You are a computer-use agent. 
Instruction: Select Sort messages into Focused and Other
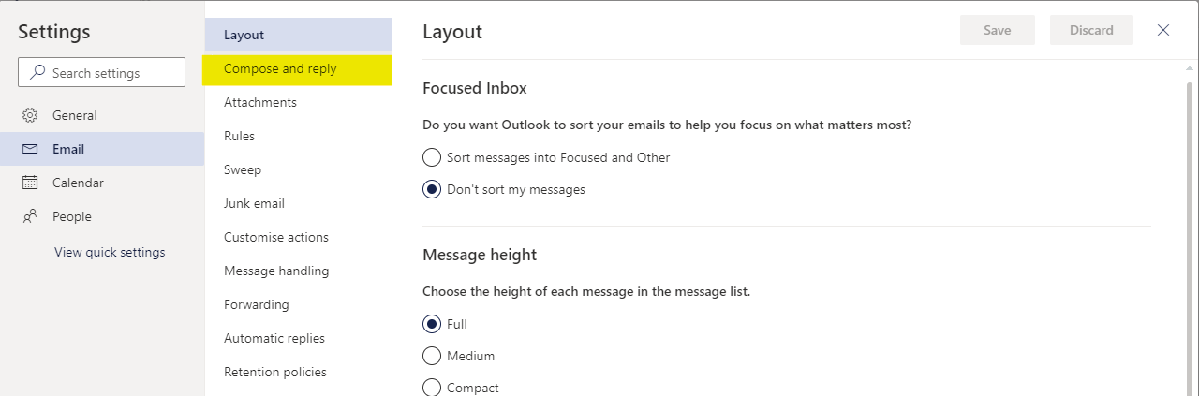tap(432, 157)
